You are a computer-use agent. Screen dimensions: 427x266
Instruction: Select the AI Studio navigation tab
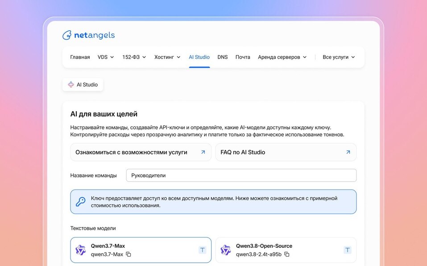tap(199, 57)
